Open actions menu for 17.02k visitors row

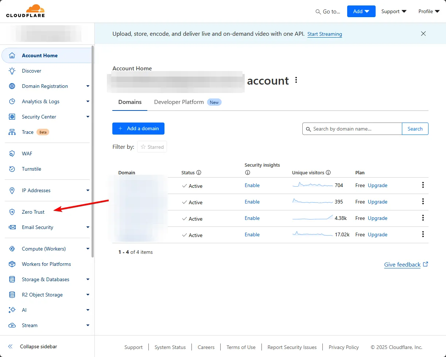[423, 234]
